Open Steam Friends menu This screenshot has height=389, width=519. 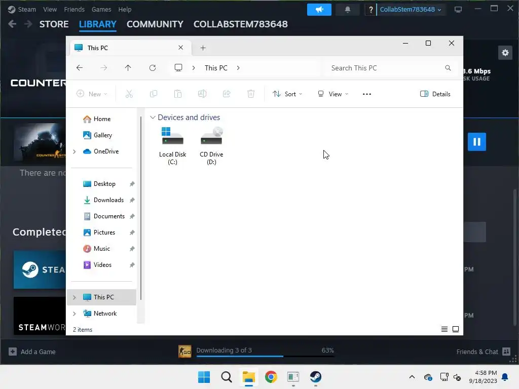tap(74, 10)
